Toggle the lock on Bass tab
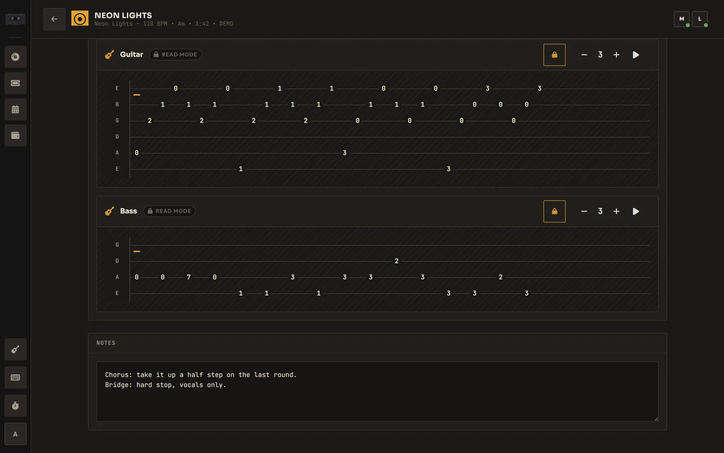This screenshot has height=453, width=724. (554, 212)
